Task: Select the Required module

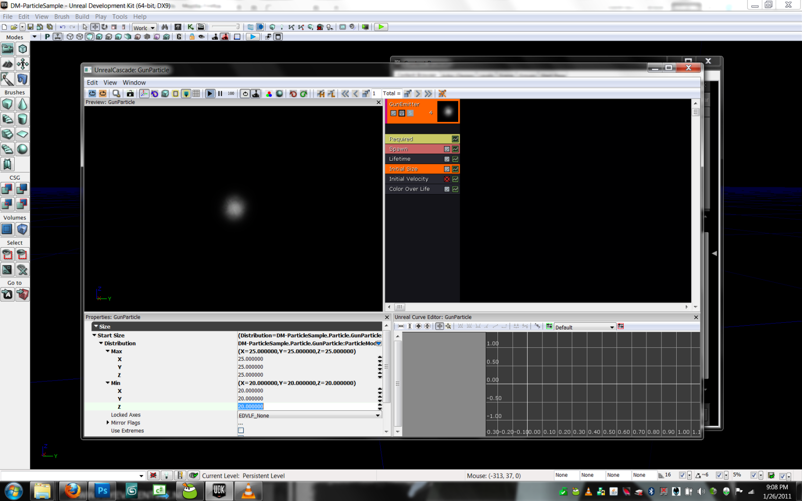Action: tap(422, 139)
